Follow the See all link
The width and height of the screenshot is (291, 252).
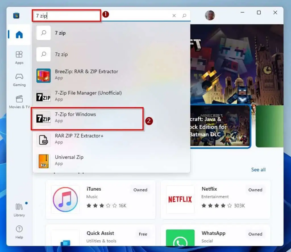(x=258, y=170)
